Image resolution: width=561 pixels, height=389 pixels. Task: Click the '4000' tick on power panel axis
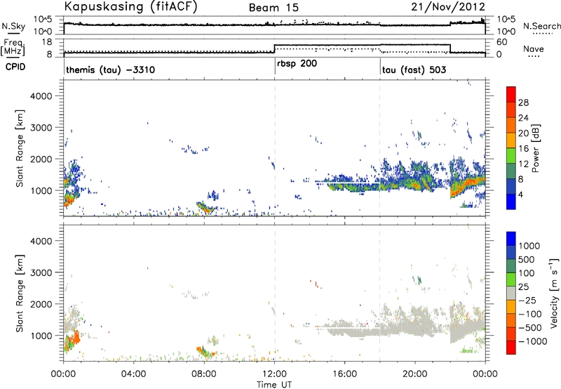click(41, 96)
